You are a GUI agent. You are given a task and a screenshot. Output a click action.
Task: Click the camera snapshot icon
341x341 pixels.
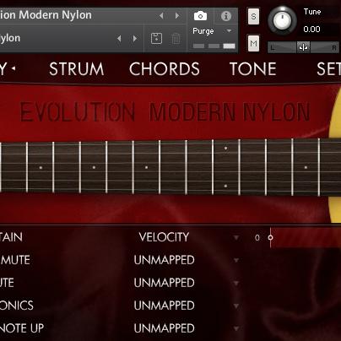(x=200, y=16)
